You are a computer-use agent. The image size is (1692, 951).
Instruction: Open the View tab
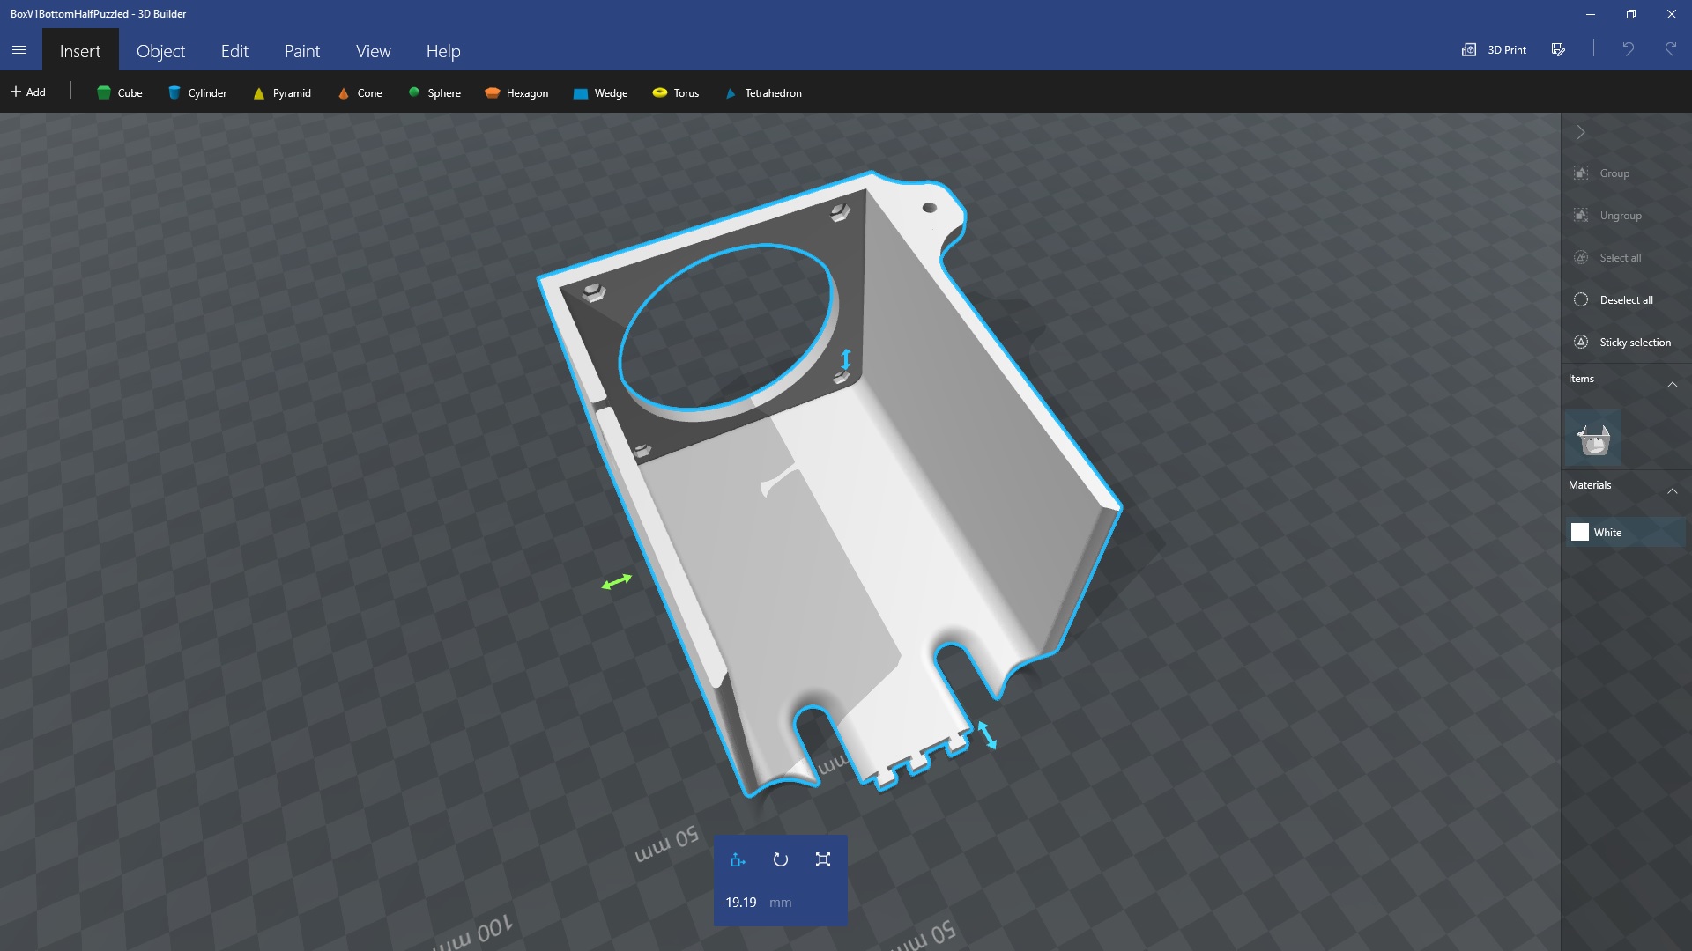coord(373,51)
